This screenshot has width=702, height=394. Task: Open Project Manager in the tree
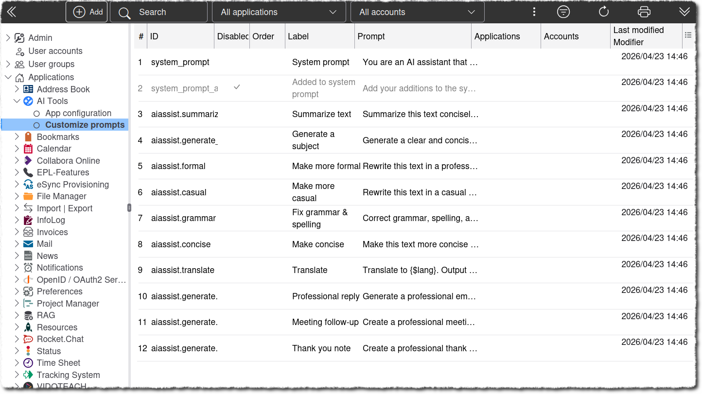coord(68,304)
